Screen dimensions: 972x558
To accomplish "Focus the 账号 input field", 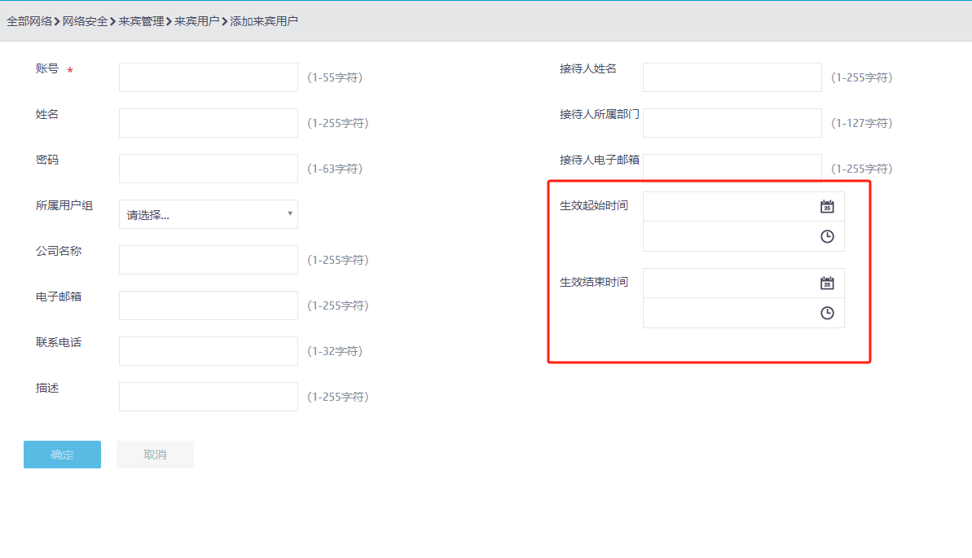I will [x=209, y=77].
